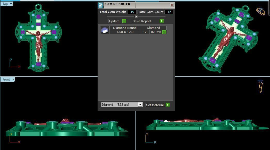Screen dimensions: 270x150
Task: Run Update via its green arrow
Action: (124, 21)
